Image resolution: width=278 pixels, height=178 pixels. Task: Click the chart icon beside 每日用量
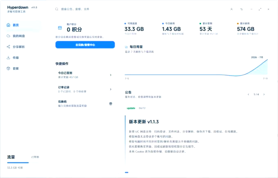pos(126,47)
